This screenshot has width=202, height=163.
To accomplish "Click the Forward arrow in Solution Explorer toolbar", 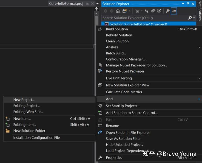I will click(x=112, y=11).
